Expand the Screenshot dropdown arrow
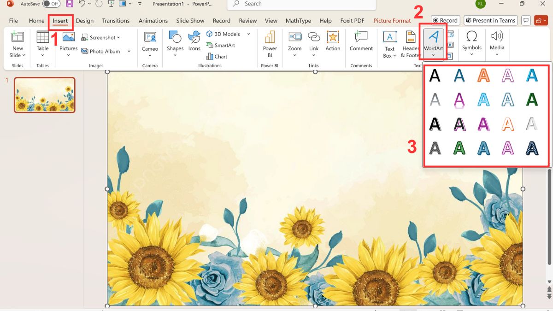 (x=118, y=38)
